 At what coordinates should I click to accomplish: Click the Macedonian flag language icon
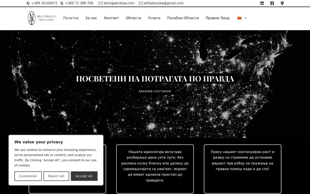(x=239, y=18)
